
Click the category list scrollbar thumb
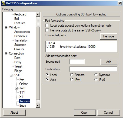tap(38, 63)
